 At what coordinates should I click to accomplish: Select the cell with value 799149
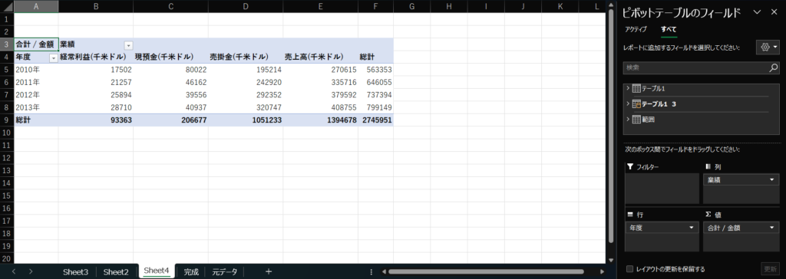(x=375, y=108)
